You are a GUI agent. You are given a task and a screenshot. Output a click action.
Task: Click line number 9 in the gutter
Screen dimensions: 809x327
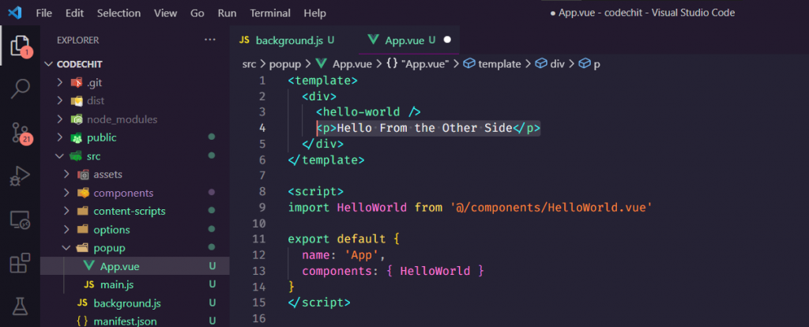tap(262, 208)
